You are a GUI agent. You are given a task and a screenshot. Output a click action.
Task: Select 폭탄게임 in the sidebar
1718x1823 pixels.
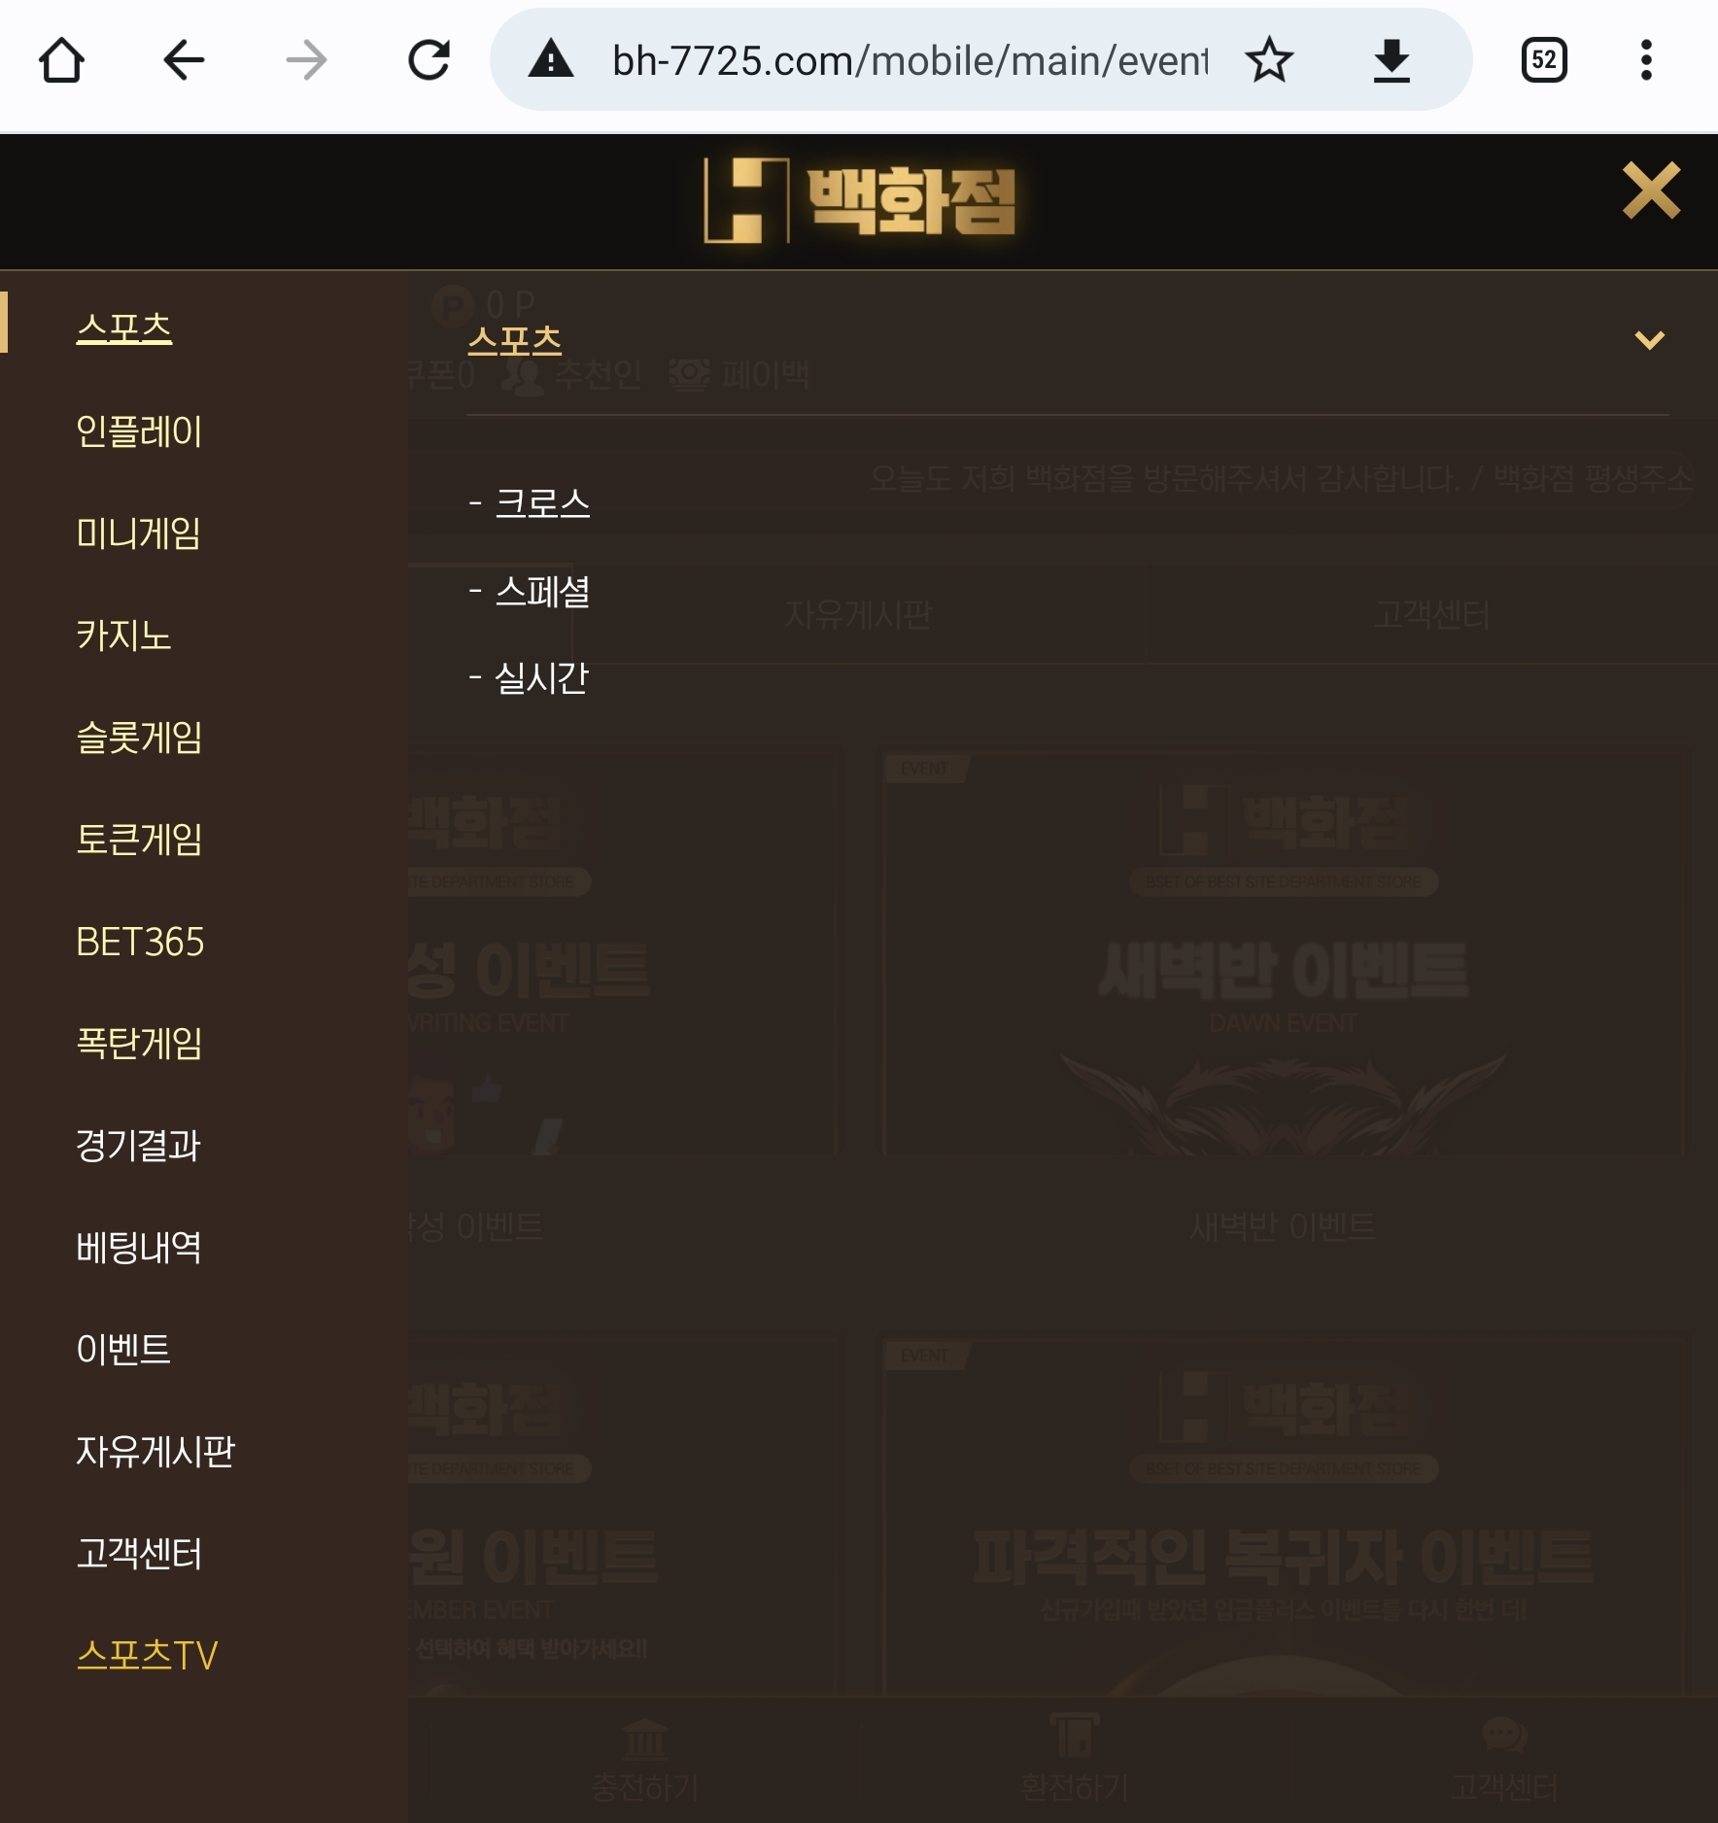coord(139,1043)
